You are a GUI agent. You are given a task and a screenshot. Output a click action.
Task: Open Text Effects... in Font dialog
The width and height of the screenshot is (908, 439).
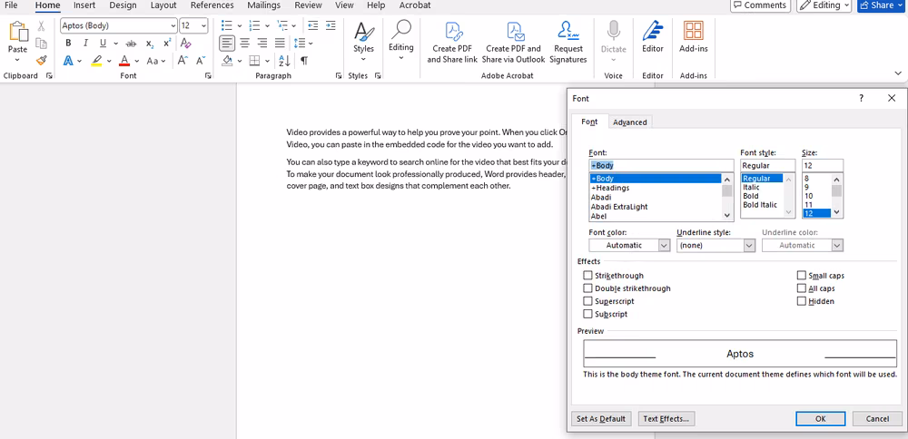(666, 419)
